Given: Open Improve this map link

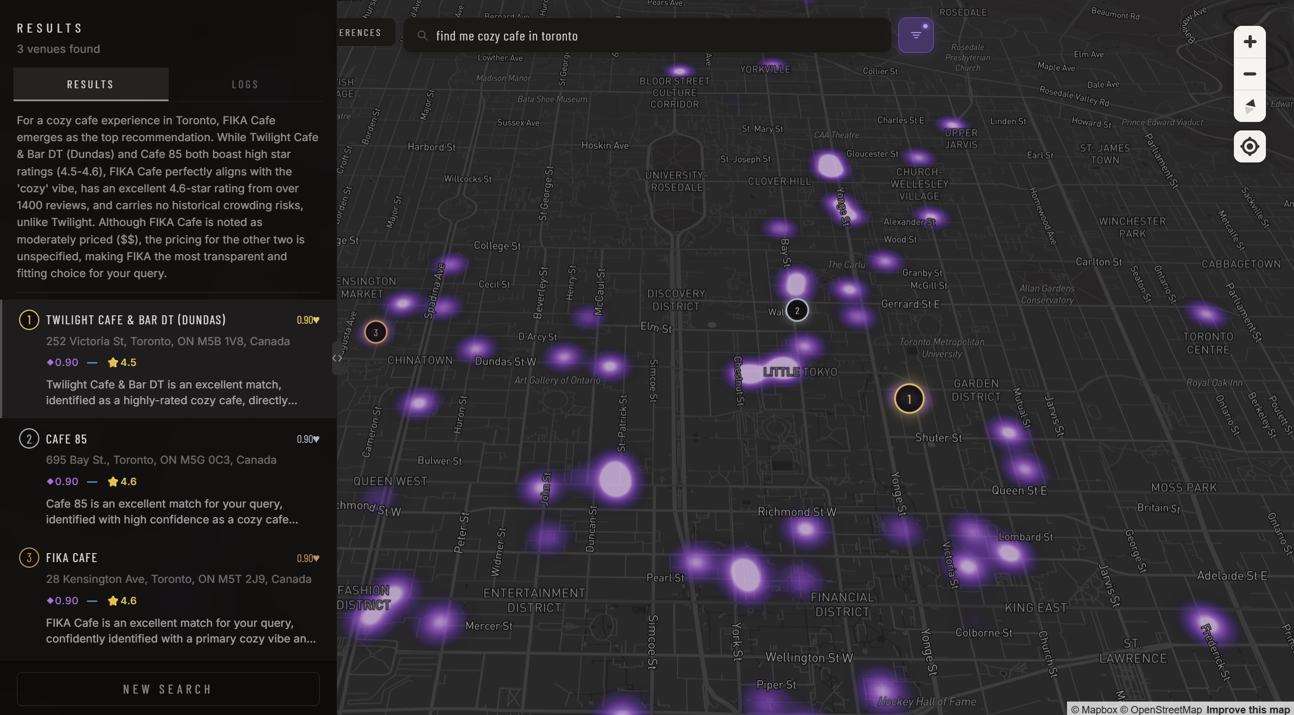Looking at the screenshot, I should coord(1247,709).
